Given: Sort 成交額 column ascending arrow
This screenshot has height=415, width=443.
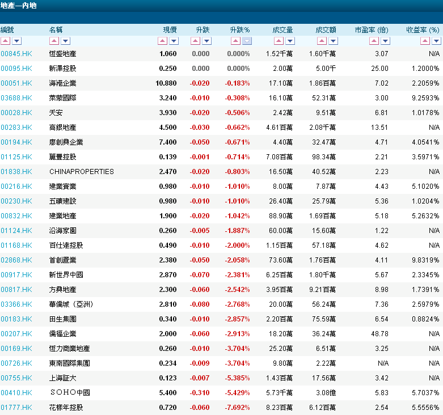Looking at the screenshot, I should point(322,41).
